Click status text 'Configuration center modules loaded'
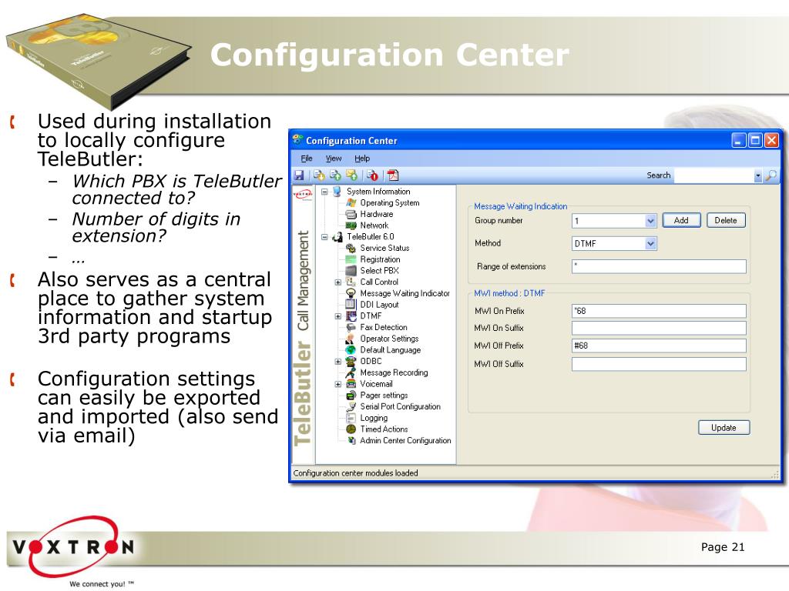 tap(355, 473)
